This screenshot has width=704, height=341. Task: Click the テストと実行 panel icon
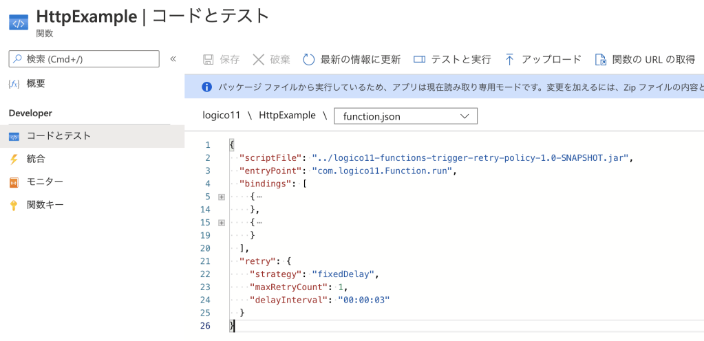[419, 60]
